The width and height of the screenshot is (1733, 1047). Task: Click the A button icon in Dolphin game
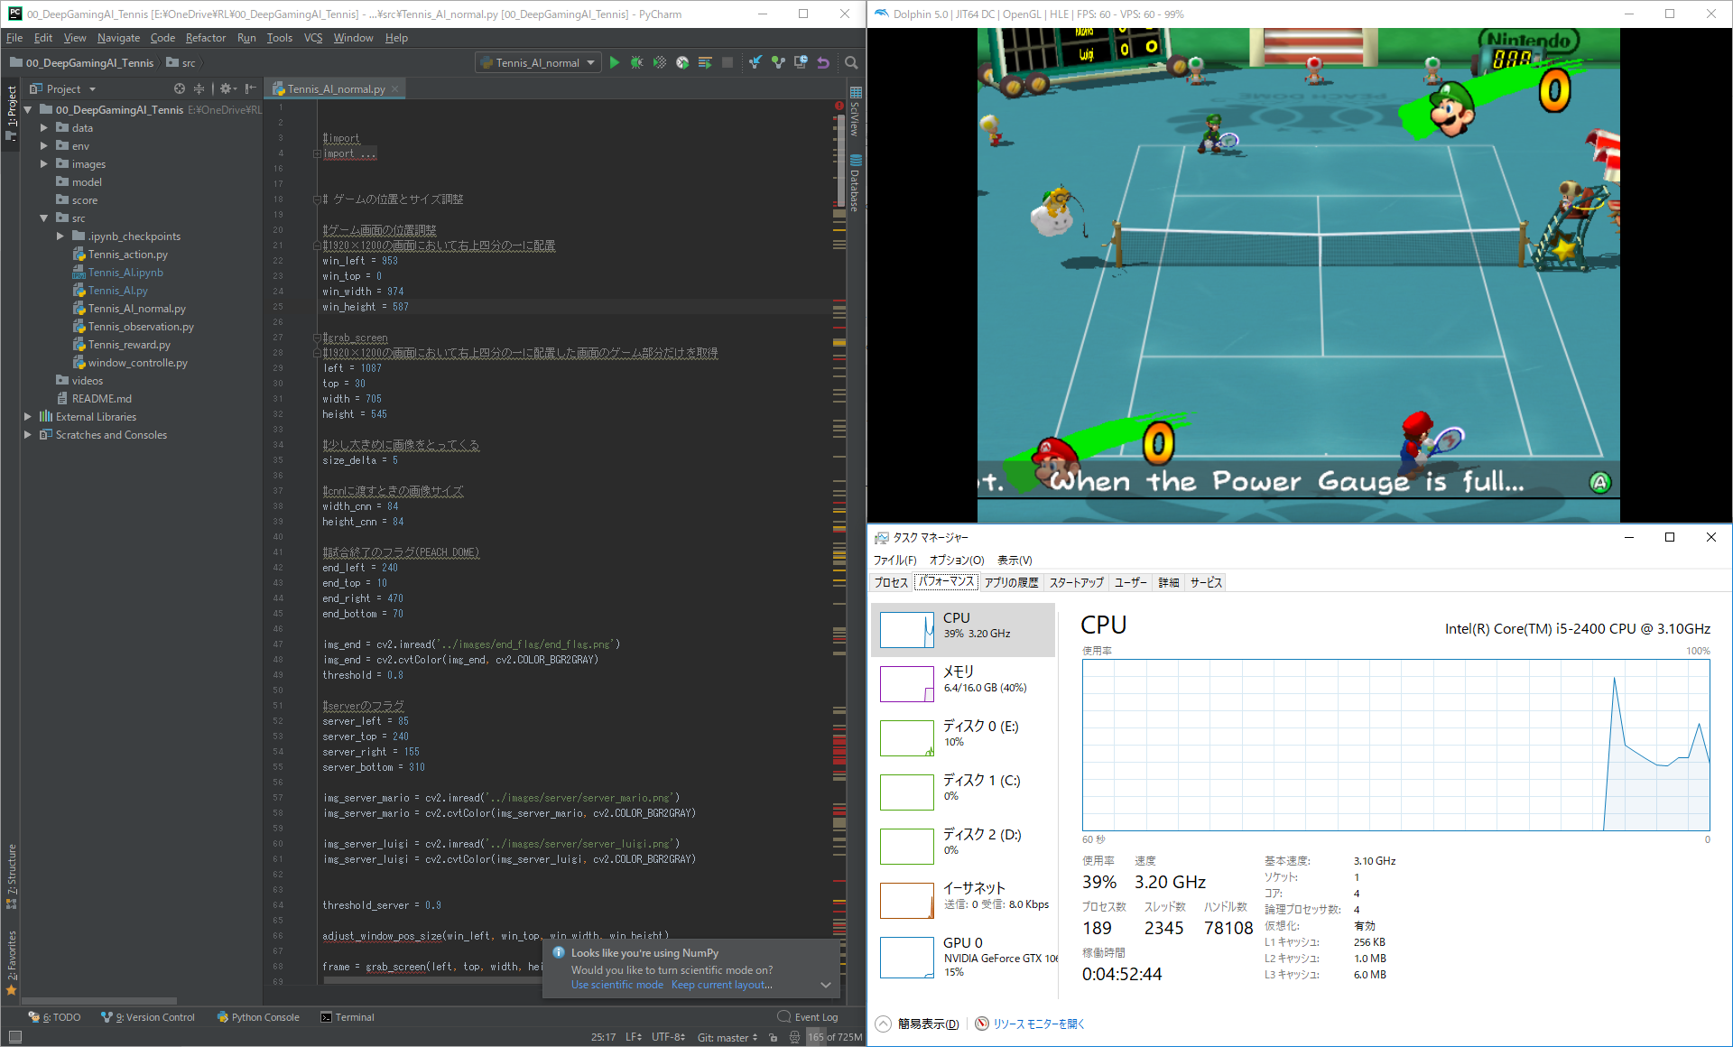pyautogui.click(x=1599, y=482)
